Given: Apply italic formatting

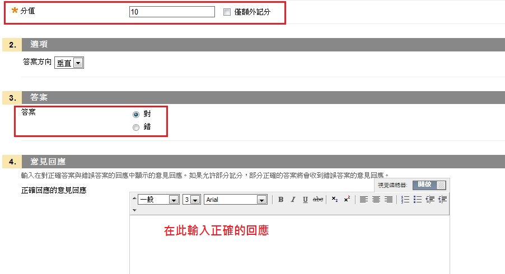Looking at the screenshot, I should click(293, 200).
